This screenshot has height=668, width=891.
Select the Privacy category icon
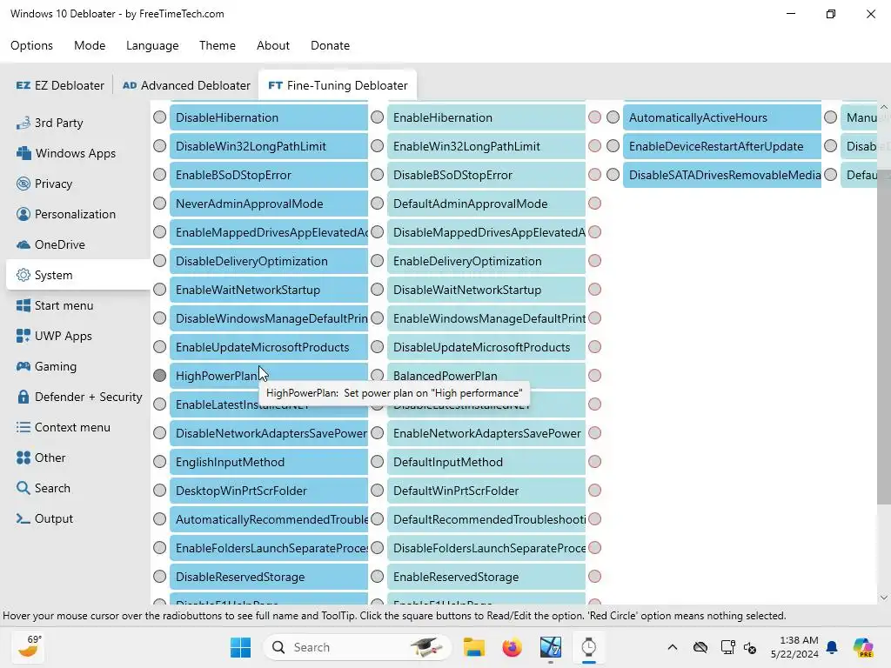[x=23, y=184]
